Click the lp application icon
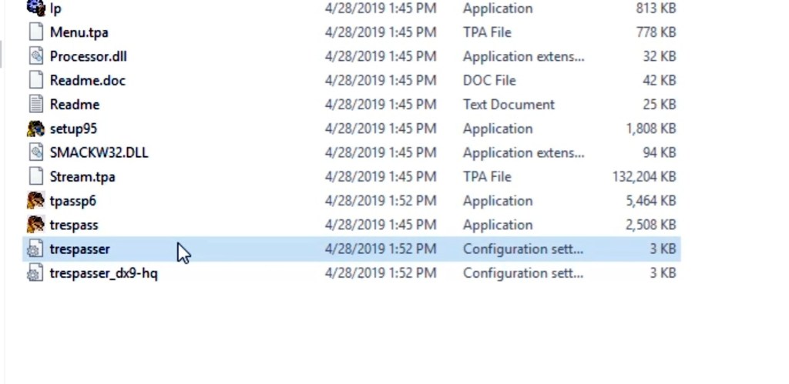This screenshot has height=384, width=789. click(x=35, y=8)
